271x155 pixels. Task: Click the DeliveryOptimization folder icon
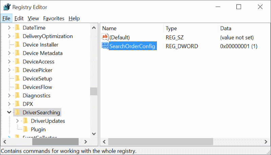[17, 36]
